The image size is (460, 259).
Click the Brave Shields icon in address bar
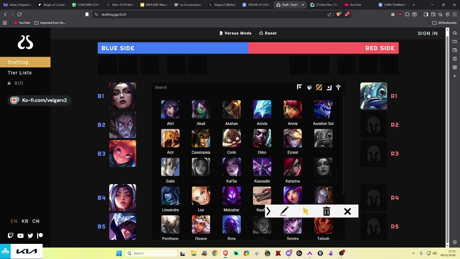(338, 14)
